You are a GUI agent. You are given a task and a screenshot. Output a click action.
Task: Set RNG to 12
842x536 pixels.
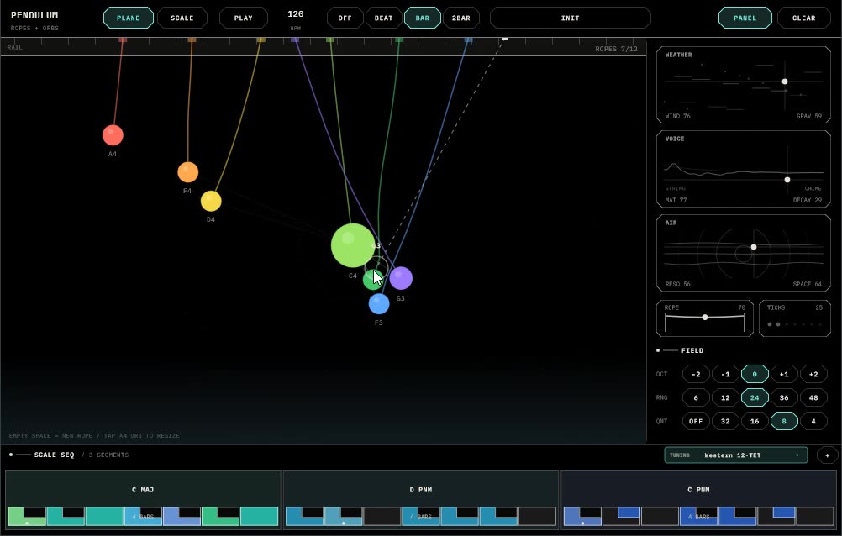(725, 398)
